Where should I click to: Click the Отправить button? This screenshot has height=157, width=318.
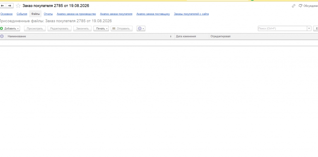tap(121, 29)
